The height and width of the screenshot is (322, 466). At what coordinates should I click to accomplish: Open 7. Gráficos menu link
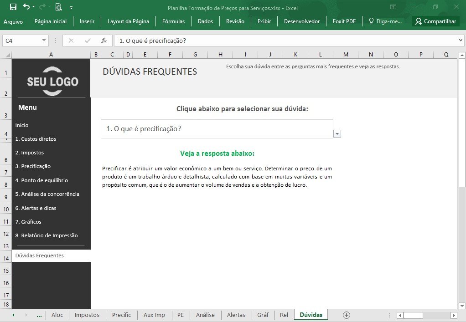tap(28, 222)
